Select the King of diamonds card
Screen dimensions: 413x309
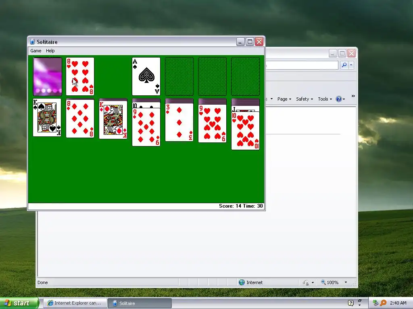click(x=113, y=120)
